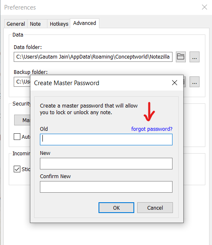Screen dimensions: 212x245
Task: Click the partially hidden Master password button
Action: (22, 120)
